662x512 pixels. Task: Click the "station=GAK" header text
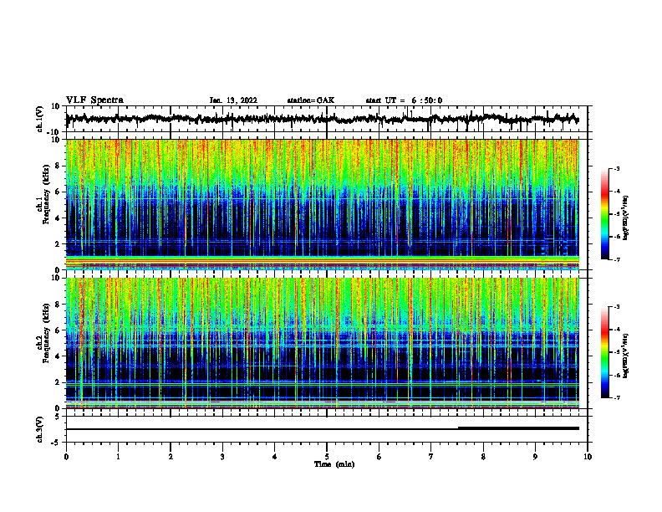pos(311,100)
